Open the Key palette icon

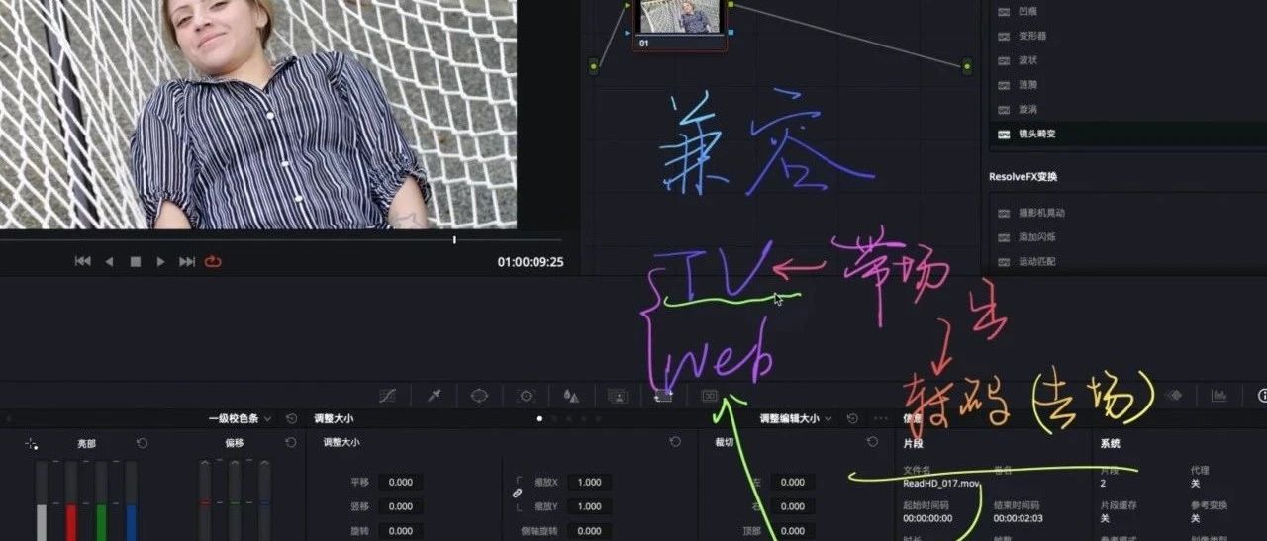point(617,396)
